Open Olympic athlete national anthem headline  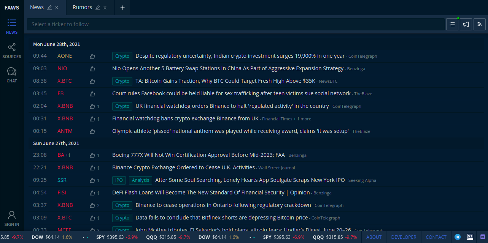[x=230, y=131]
